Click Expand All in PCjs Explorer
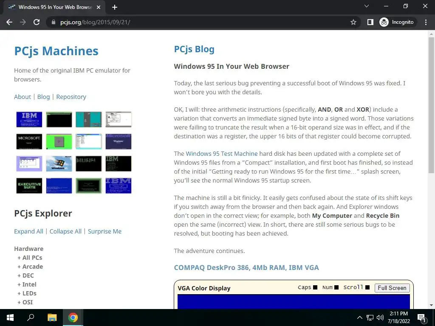This screenshot has height=326, width=435. click(x=28, y=231)
